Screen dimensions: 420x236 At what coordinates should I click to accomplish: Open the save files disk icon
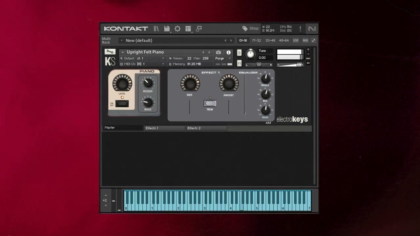tap(167, 29)
